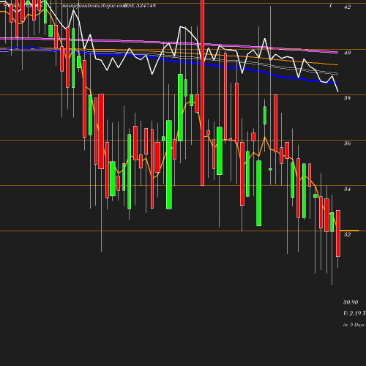
Task: Click the 32 price axis label
Action: 347,234
